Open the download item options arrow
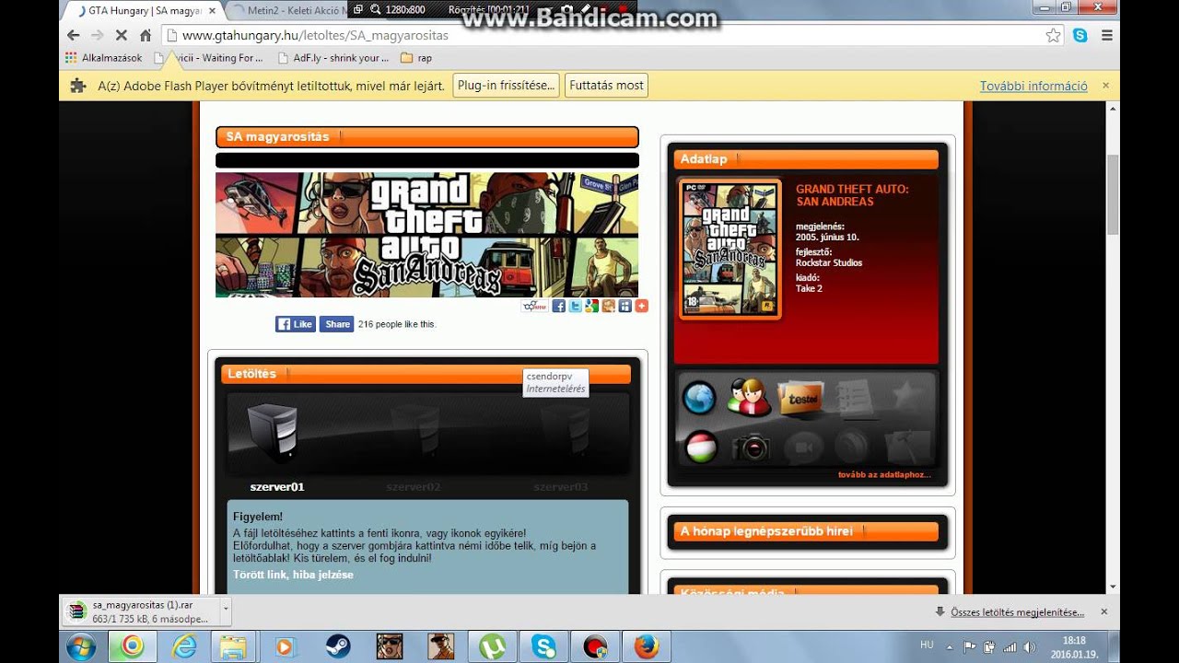The height and width of the screenshot is (663, 1179). 226,611
